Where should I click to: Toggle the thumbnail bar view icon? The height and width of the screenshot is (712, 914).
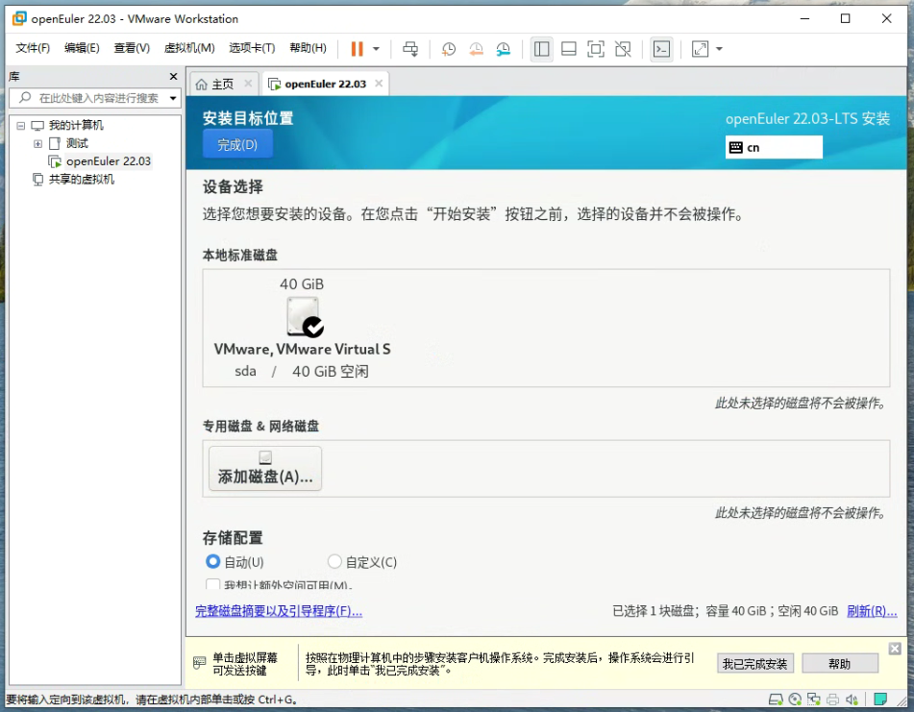pyautogui.click(x=568, y=49)
